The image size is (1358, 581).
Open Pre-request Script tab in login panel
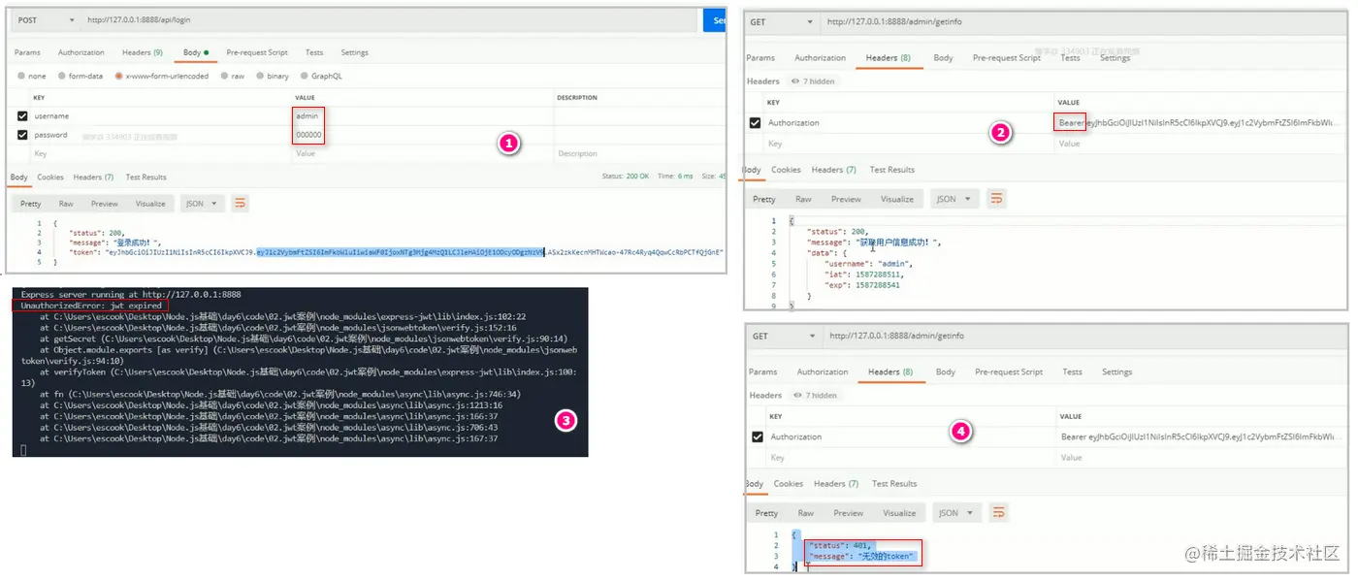tap(257, 52)
